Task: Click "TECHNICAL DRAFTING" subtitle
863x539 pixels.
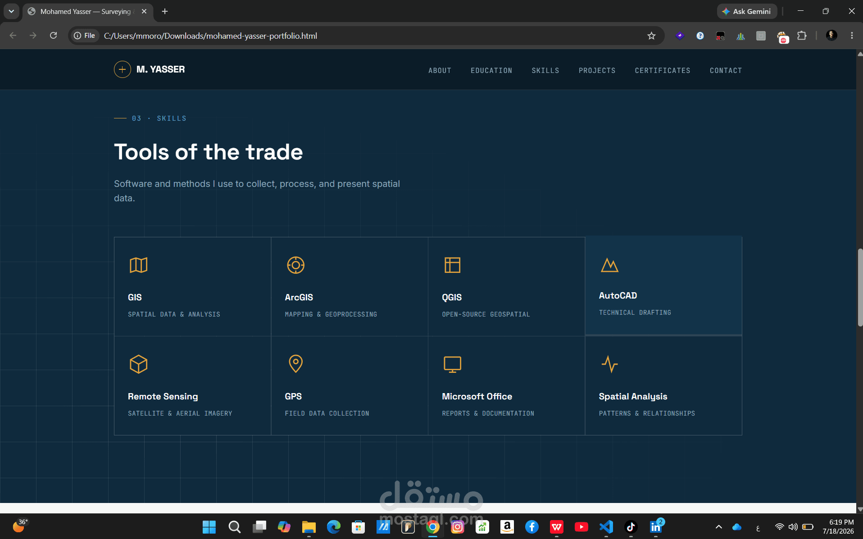Action: 635,313
